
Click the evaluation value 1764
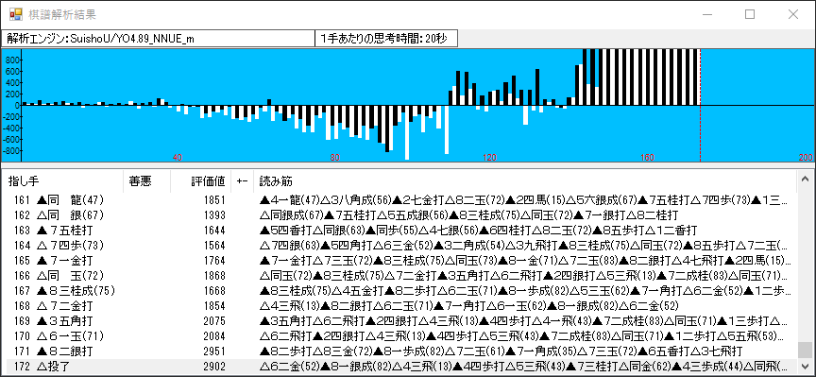(x=215, y=261)
